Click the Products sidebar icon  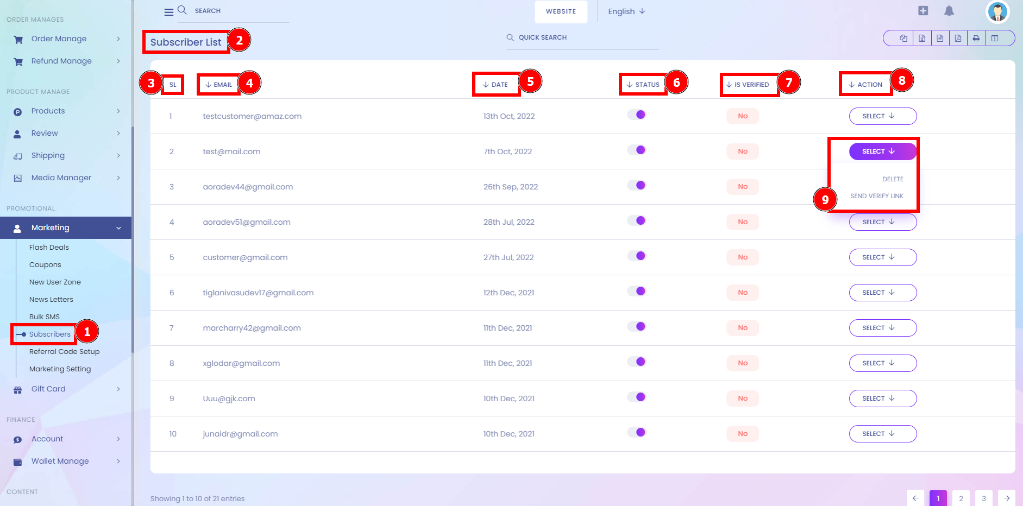click(17, 112)
